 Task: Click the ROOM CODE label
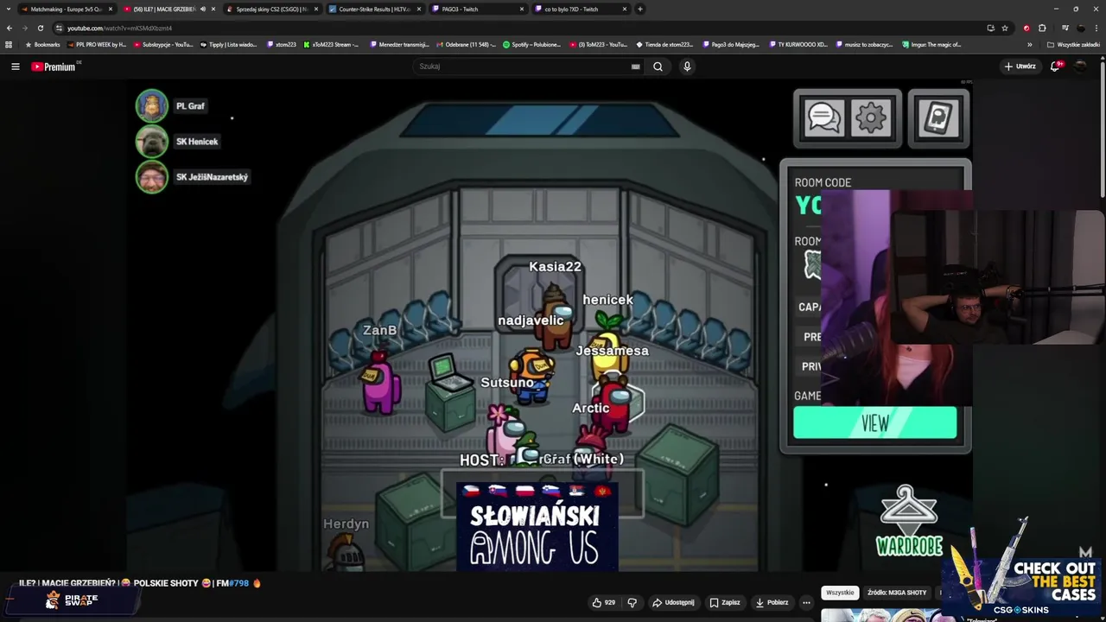point(823,182)
